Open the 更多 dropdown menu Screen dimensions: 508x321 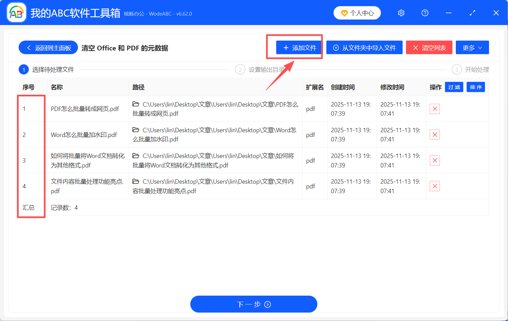point(472,47)
